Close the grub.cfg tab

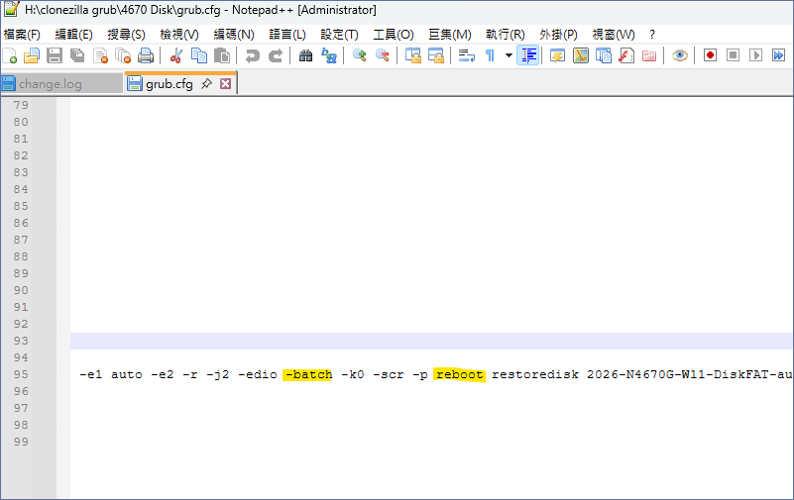coord(225,84)
